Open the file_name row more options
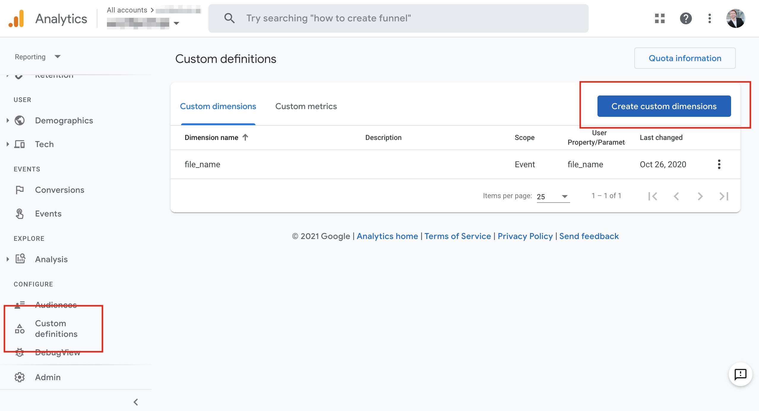Viewport: 759px width, 411px height. click(719, 164)
